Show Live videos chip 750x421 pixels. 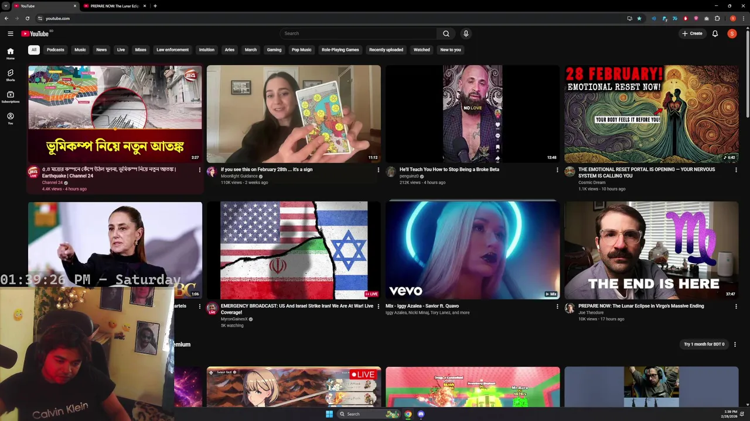121,50
